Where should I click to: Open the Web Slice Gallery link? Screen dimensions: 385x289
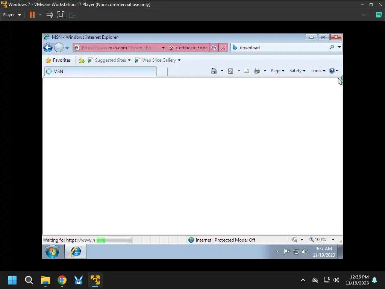pyautogui.click(x=158, y=60)
